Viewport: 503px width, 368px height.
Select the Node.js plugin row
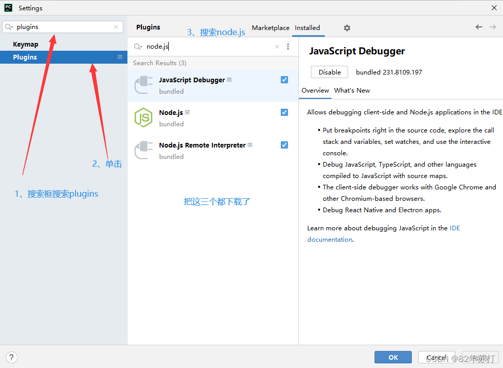click(x=213, y=118)
